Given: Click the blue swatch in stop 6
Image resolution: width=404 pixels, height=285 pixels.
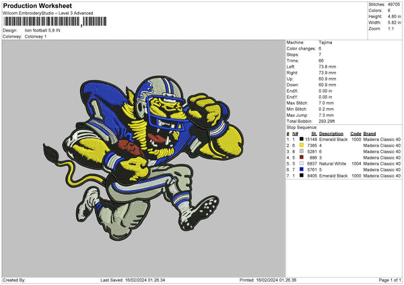Looking at the screenshot, I should 302,169.
